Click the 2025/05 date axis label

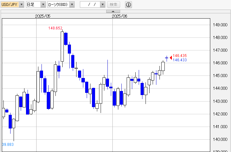pos(43,16)
